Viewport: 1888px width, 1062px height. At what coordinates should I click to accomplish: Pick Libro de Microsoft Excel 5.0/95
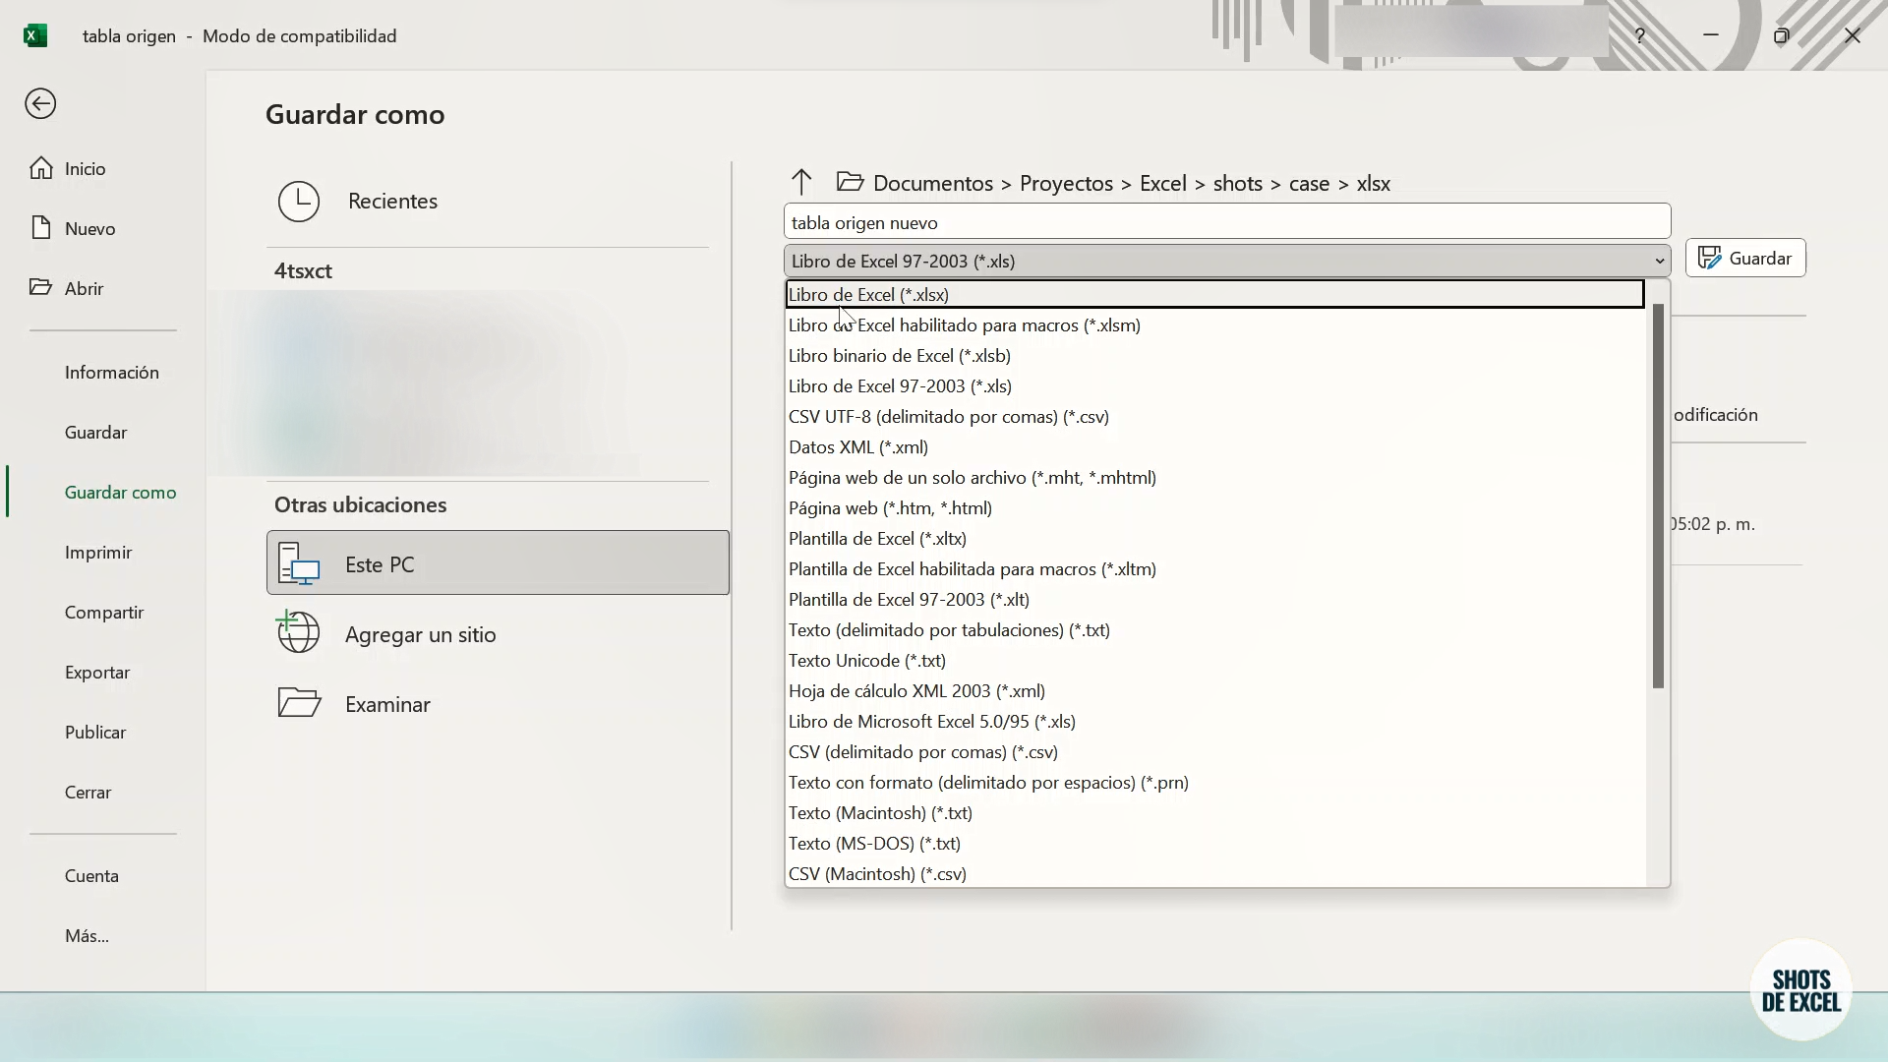point(1214,721)
